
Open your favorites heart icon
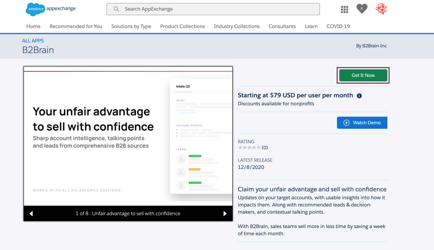362,8
